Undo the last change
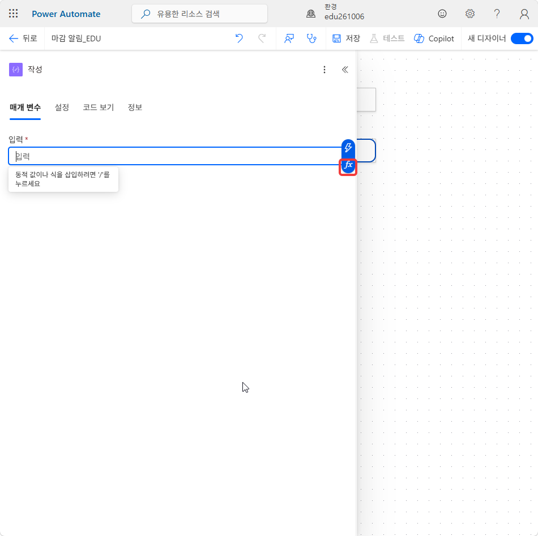This screenshot has width=538, height=536. pos(239,38)
